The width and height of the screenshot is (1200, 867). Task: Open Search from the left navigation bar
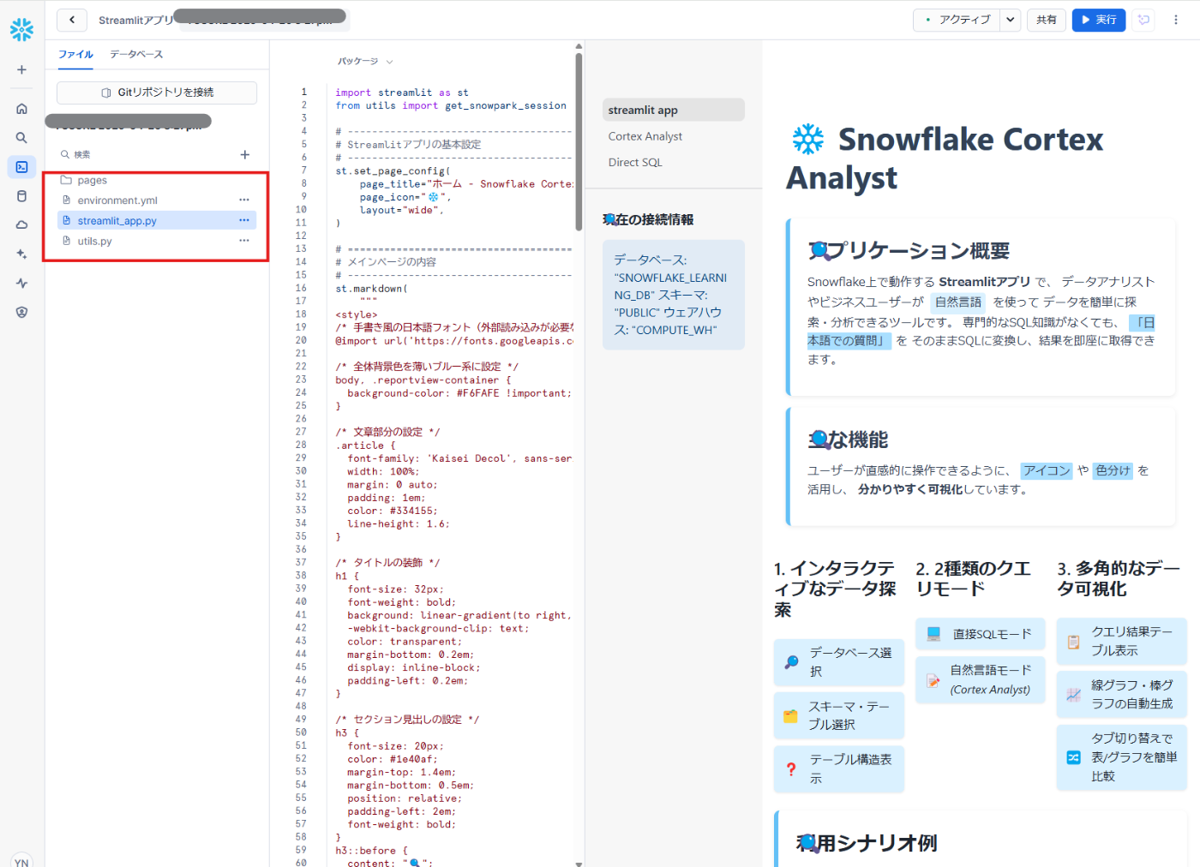[21, 138]
